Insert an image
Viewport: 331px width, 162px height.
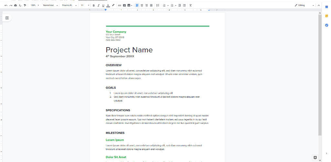point(129,5)
